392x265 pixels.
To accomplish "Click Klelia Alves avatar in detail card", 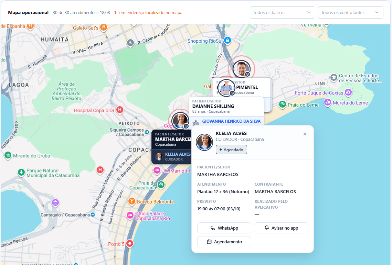I will [204, 142].
